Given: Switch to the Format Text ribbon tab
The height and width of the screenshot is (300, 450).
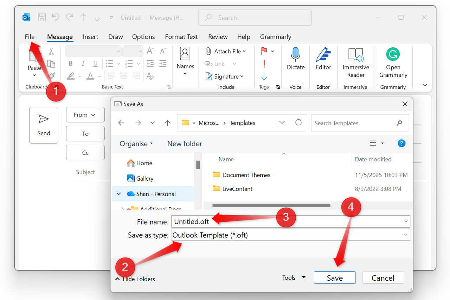Looking at the screenshot, I should tap(181, 37).
